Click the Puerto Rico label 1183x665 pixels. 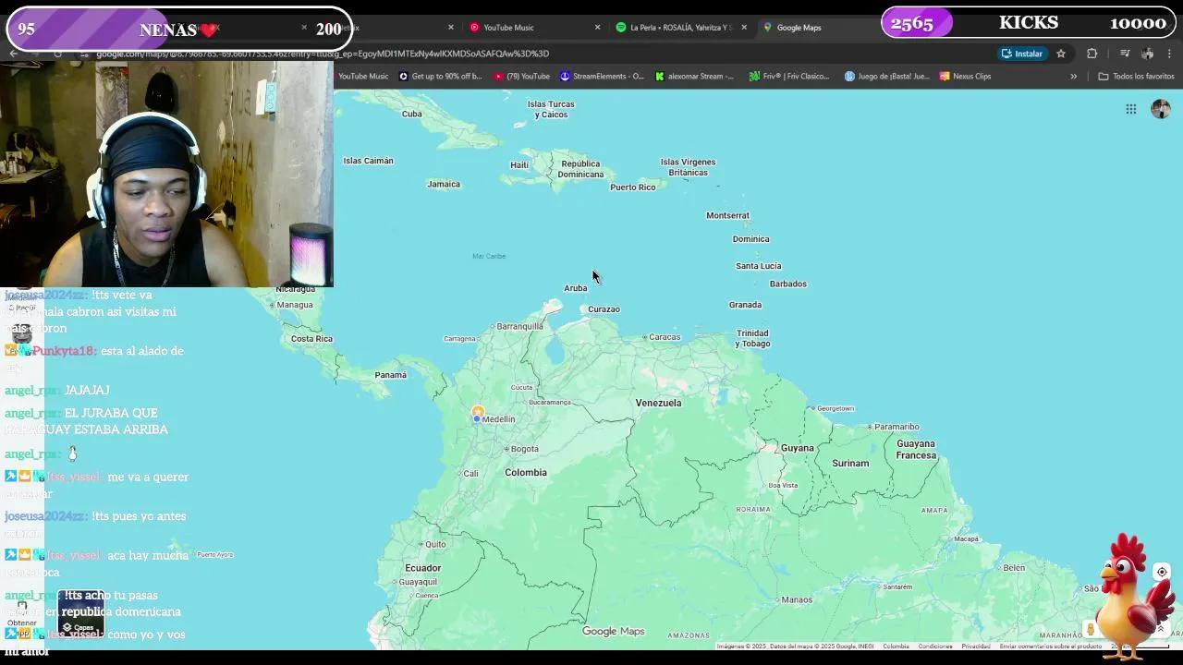(633, 187)
